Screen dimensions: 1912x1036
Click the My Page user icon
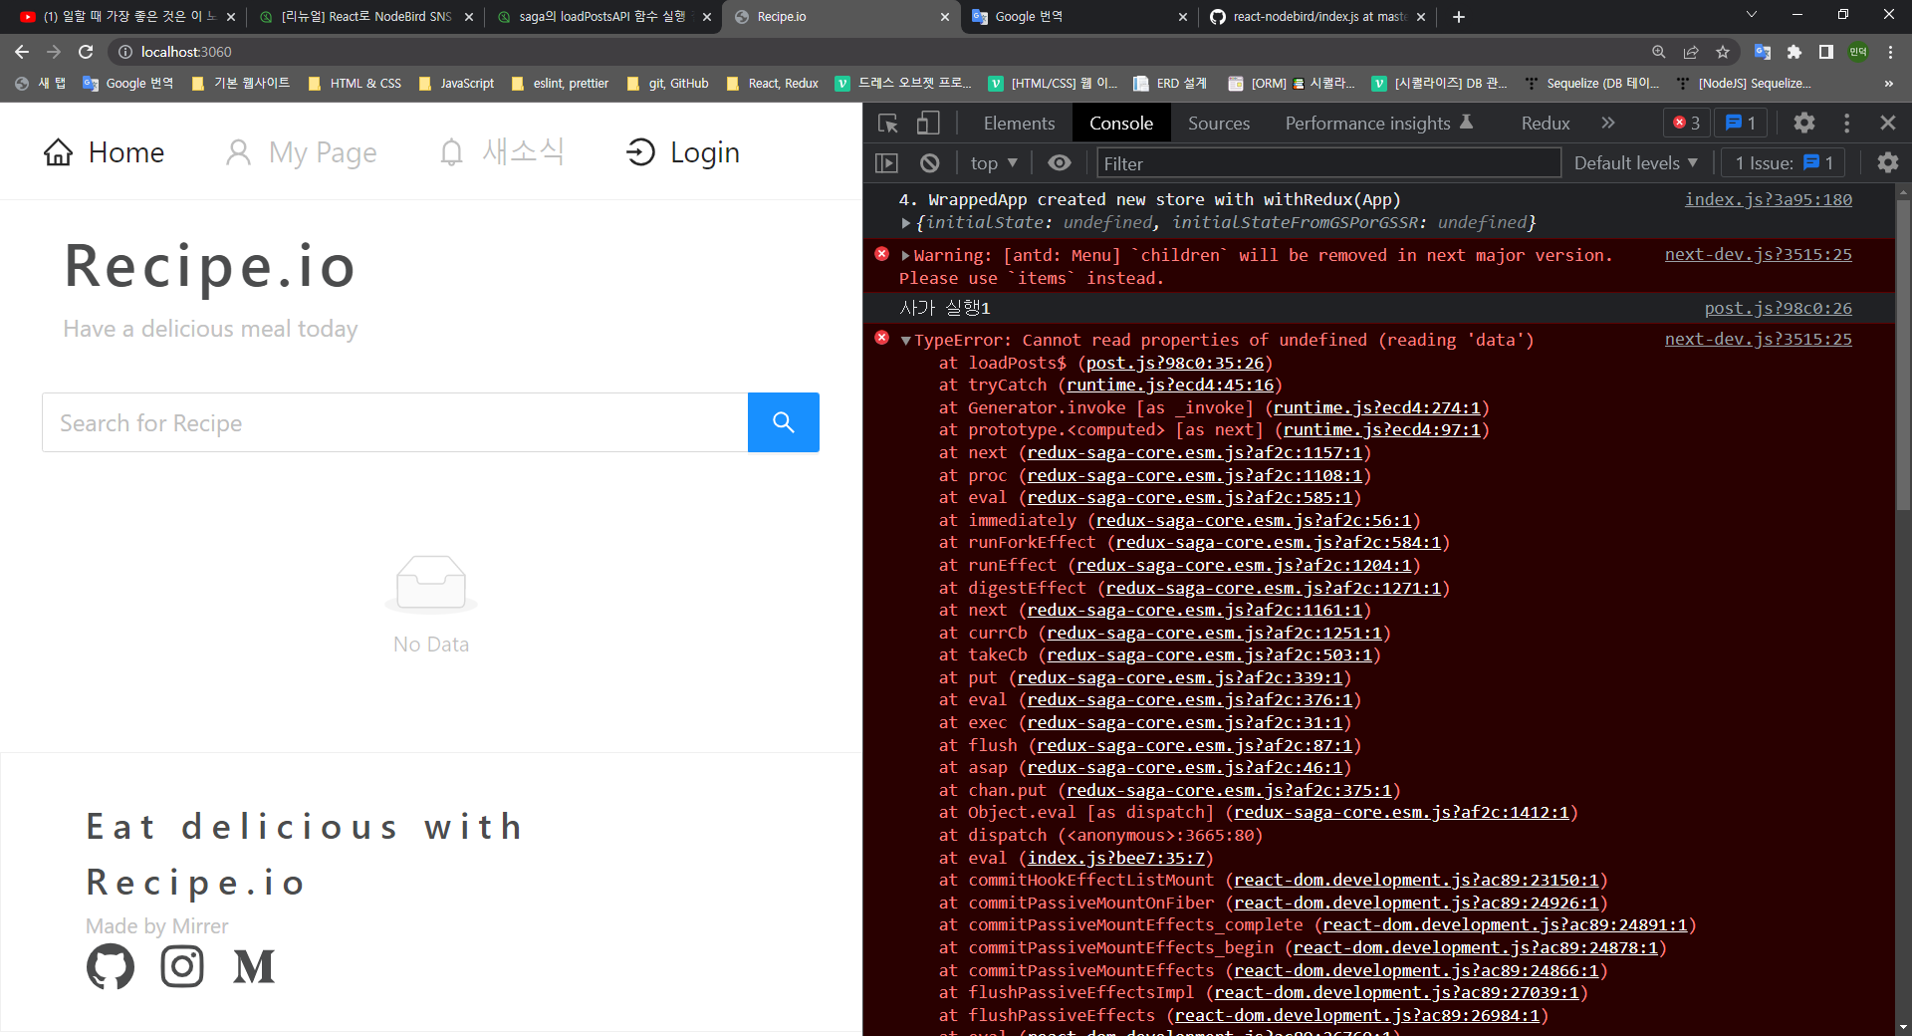238,152
